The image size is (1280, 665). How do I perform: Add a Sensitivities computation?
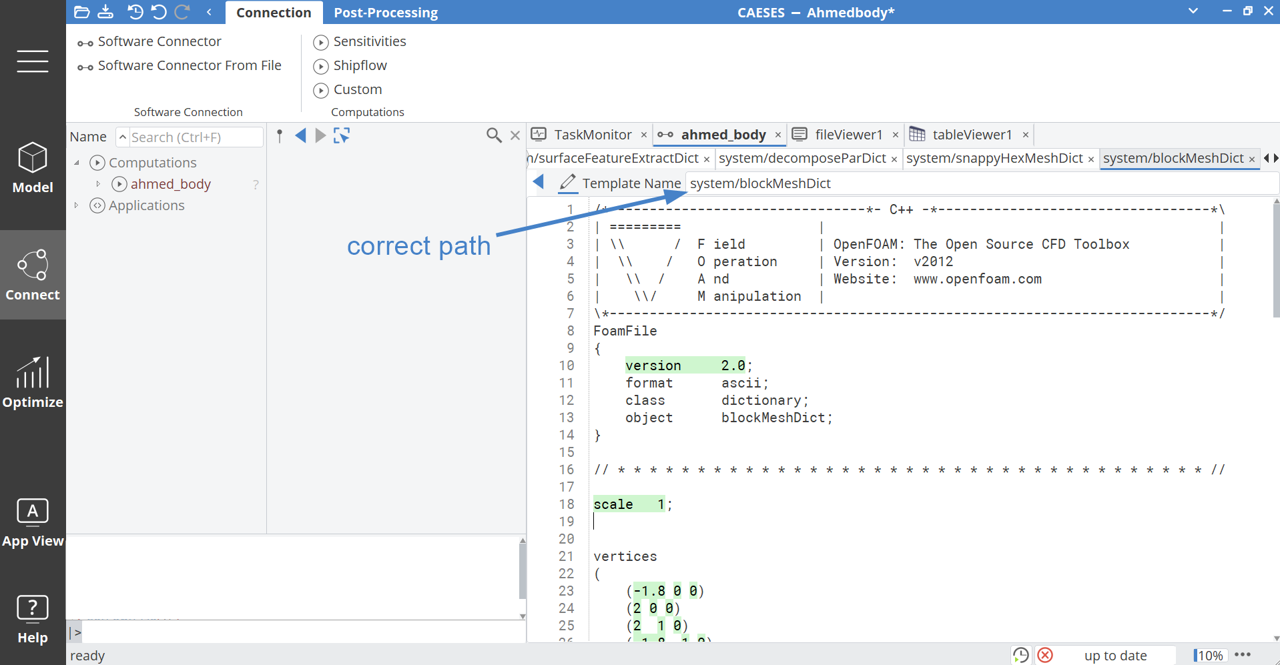click(360, 41)
